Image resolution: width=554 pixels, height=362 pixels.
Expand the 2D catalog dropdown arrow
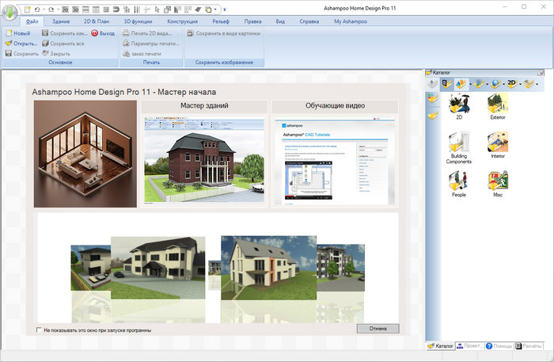(522, 83)
